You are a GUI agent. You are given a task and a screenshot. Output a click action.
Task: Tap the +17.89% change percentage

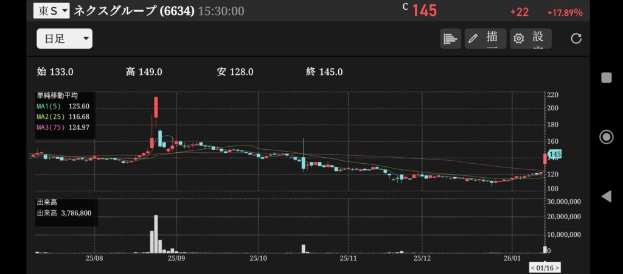564,12
